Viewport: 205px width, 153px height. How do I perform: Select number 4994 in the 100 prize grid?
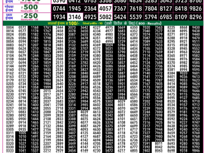pos(109,41)
